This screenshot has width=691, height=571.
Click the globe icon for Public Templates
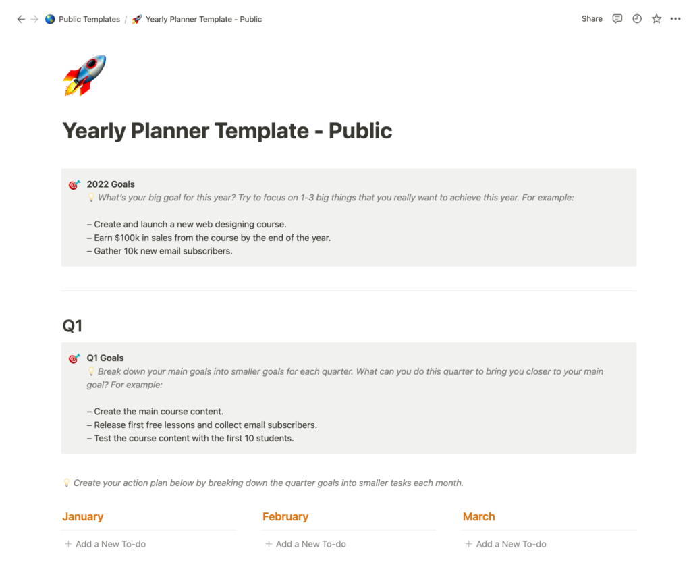pos(50,19)
